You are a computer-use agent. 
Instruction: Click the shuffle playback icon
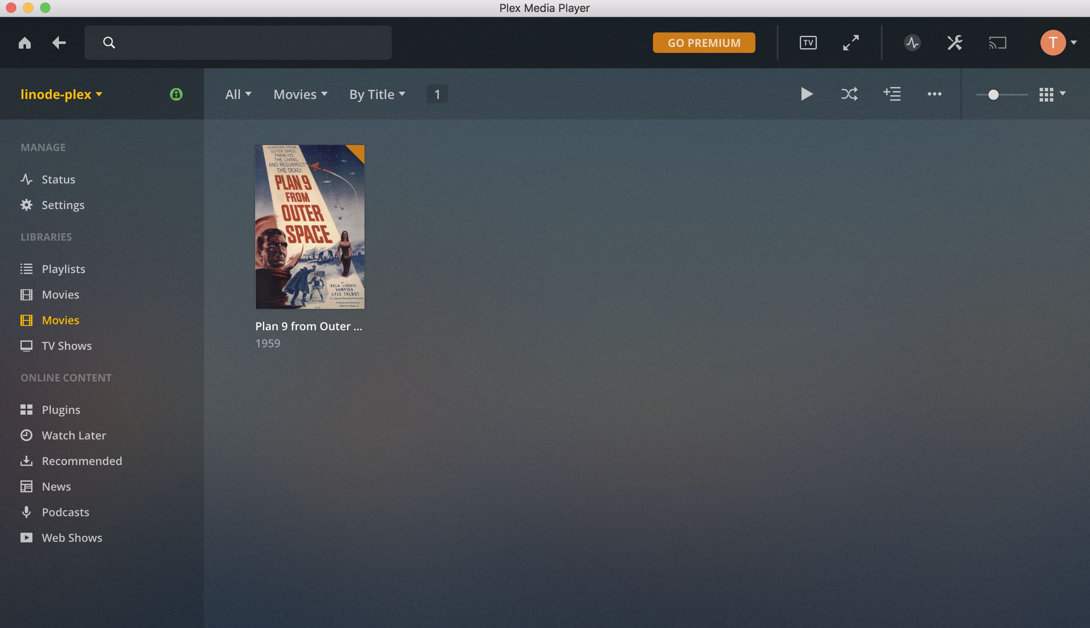pos(850,94)
